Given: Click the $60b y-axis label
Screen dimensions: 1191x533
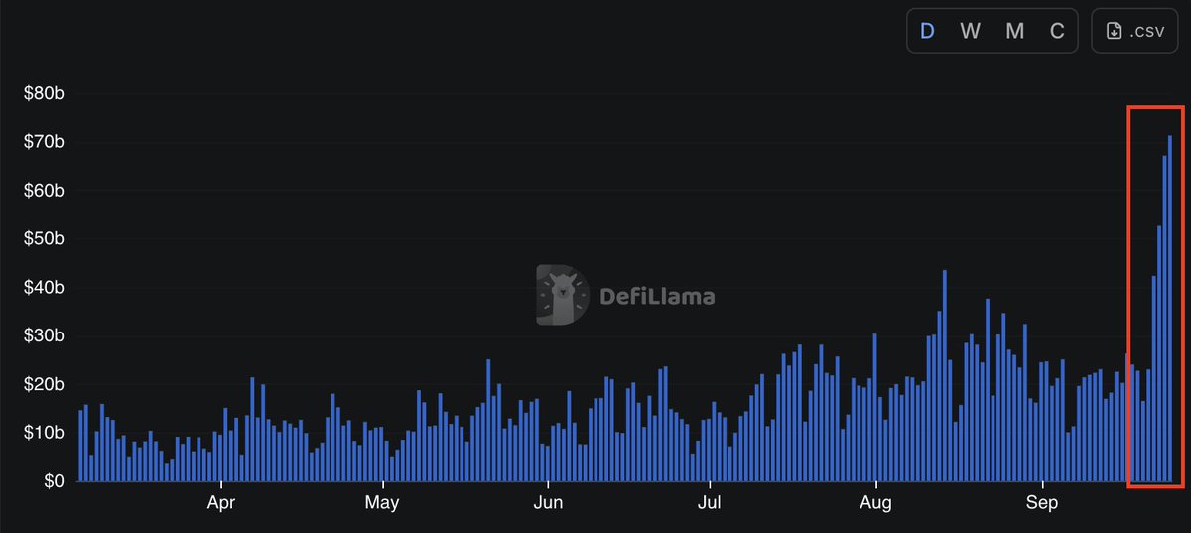Looking at the screenshot, I should click(45, 191).
